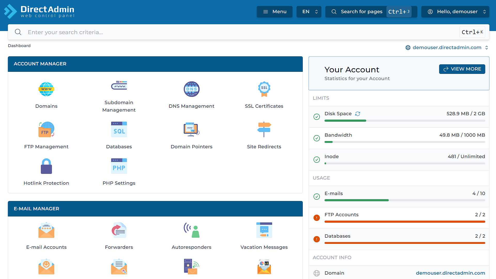Follow the demouser.directadmin.com link in Account Info

pyautogui.click(x=450, y=273)
